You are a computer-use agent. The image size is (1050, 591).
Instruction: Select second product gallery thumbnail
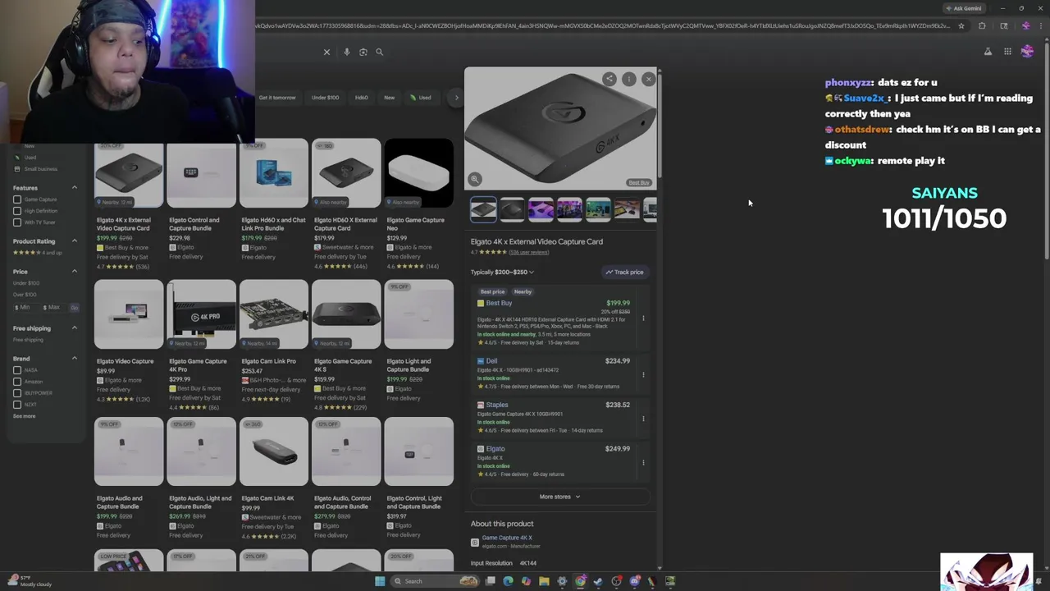[x=512, y=209]
